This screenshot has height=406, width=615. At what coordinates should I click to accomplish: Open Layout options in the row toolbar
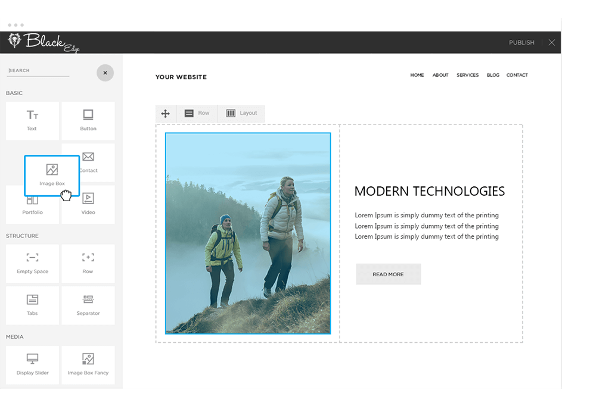tap(241, 113)
